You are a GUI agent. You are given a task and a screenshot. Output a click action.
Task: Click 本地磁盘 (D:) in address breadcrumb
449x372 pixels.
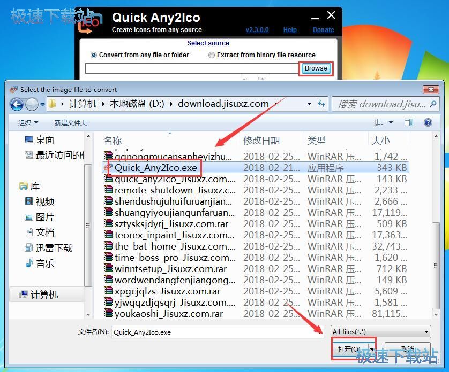[x=137, y=104]
